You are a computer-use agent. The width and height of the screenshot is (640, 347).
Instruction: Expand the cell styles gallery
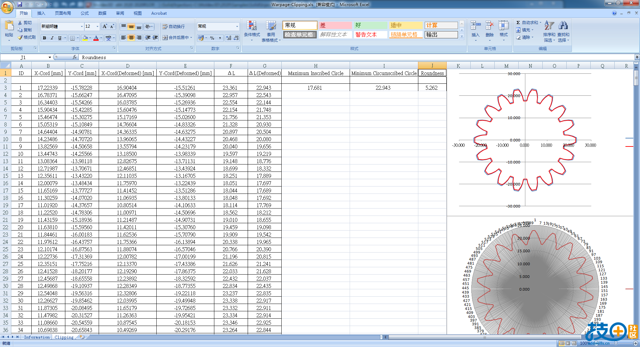tap(462, 36)
